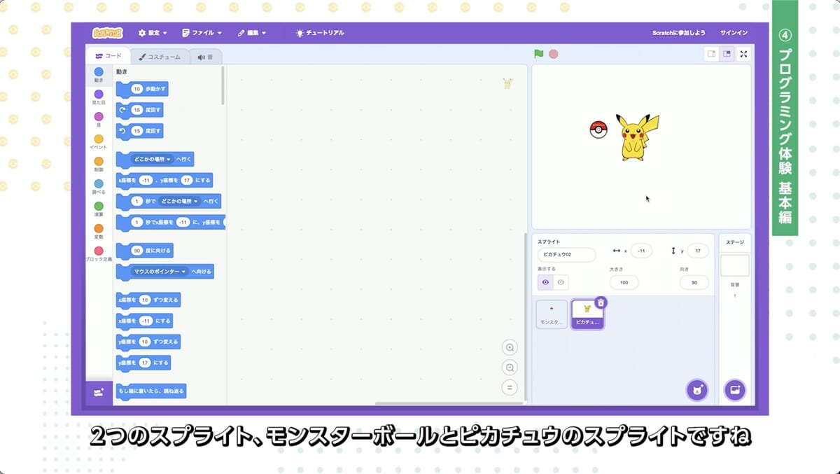Delete ピカチュウ sprite with trash icon

[x=601, y=302]
